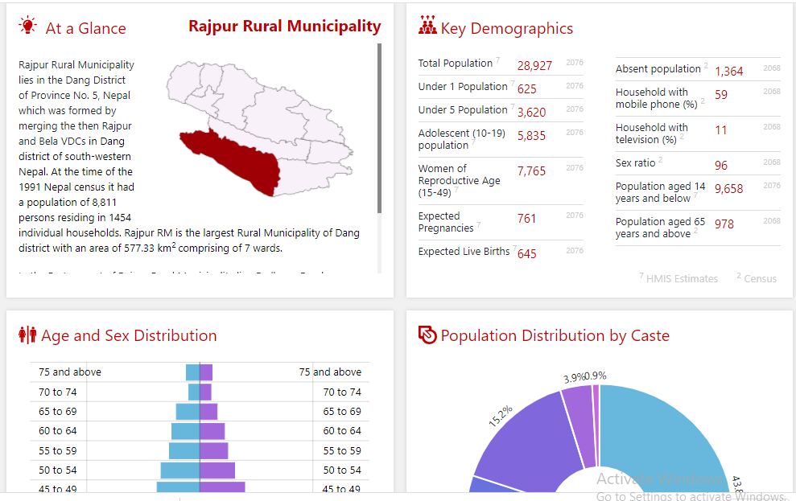Click the television household value 11

(x=721, y=129)
